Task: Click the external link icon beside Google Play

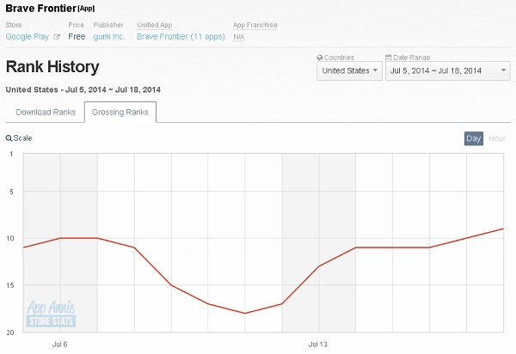Action: pyautogui.click(x=57, y=37)
